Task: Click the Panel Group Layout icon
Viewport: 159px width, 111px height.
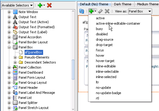Action: [x=15, y=83]
